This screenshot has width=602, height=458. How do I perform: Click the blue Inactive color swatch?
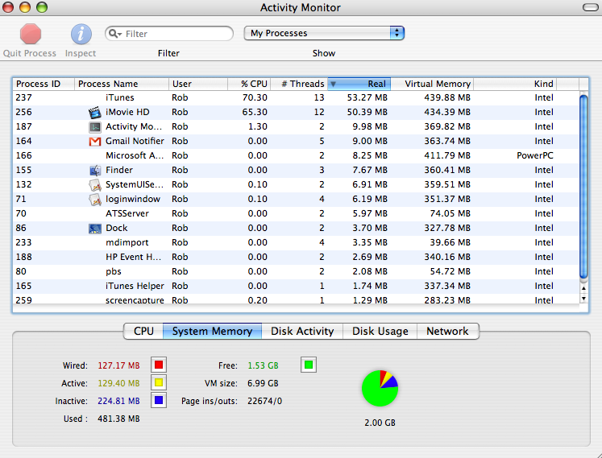159,400
